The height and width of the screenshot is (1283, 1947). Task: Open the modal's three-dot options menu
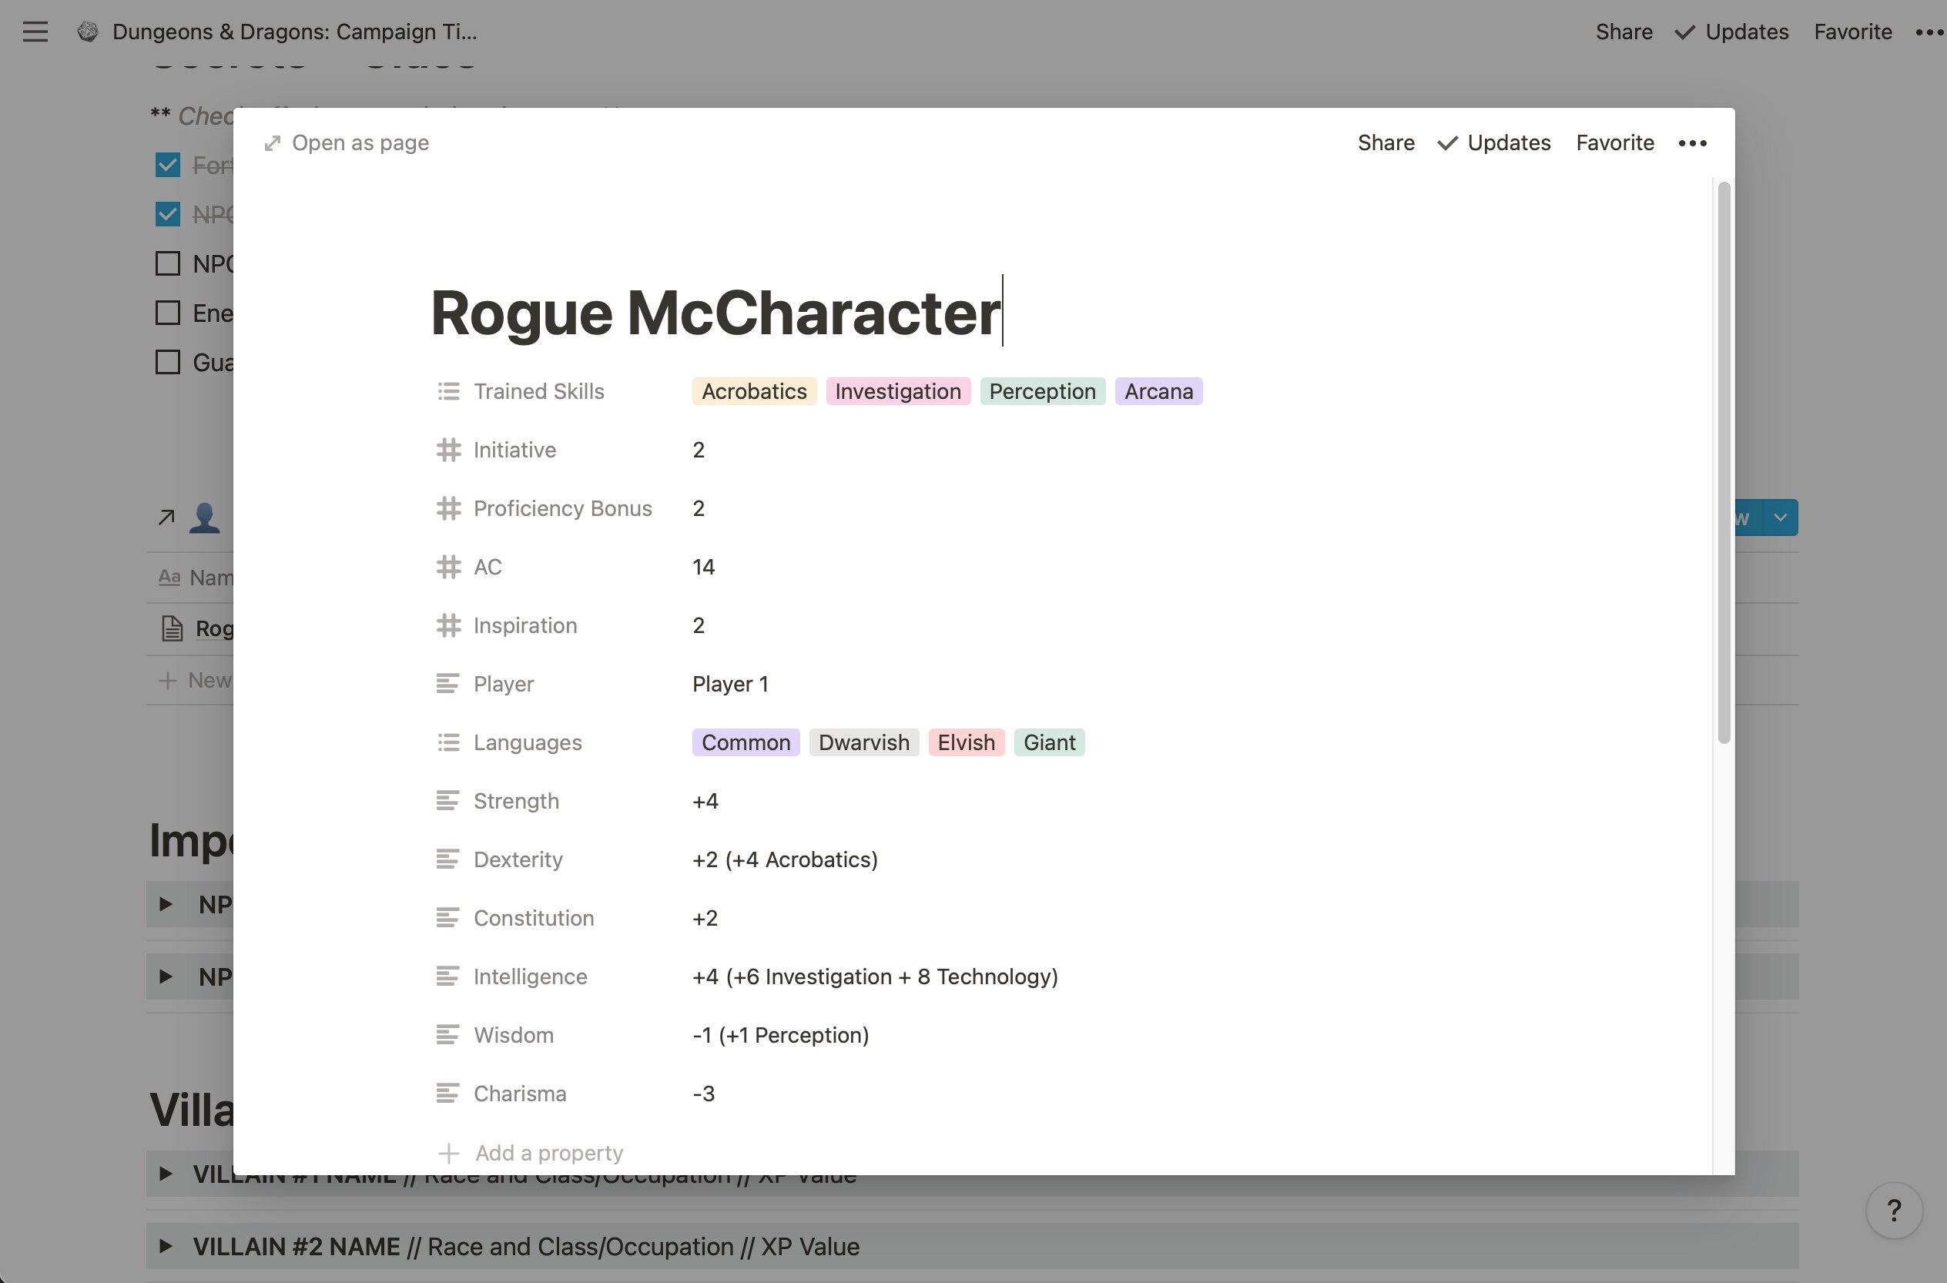[1692, 143]
